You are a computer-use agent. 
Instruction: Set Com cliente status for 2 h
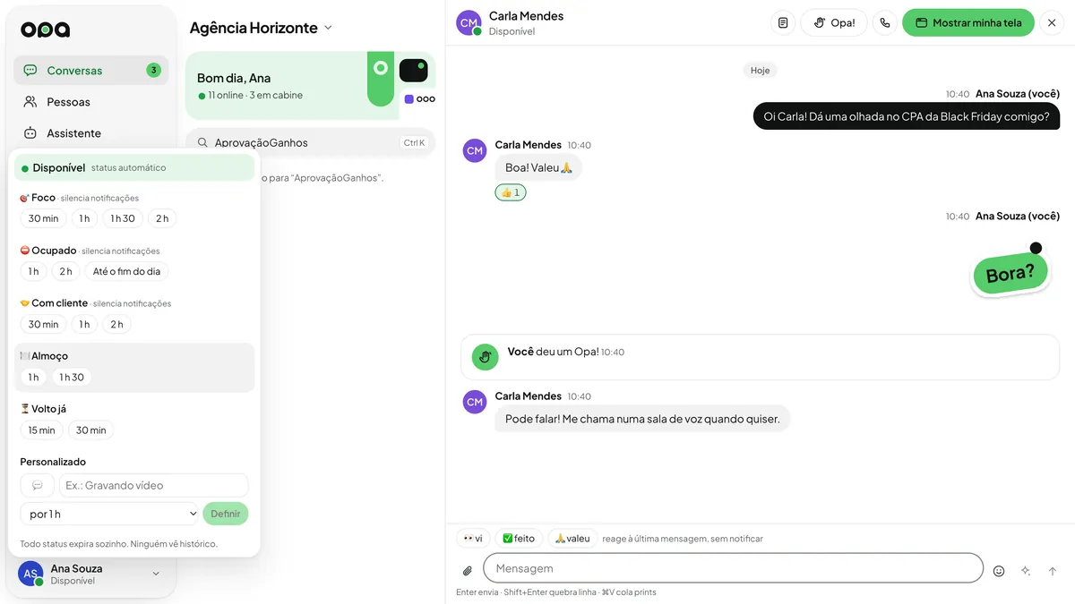(116, 324)
